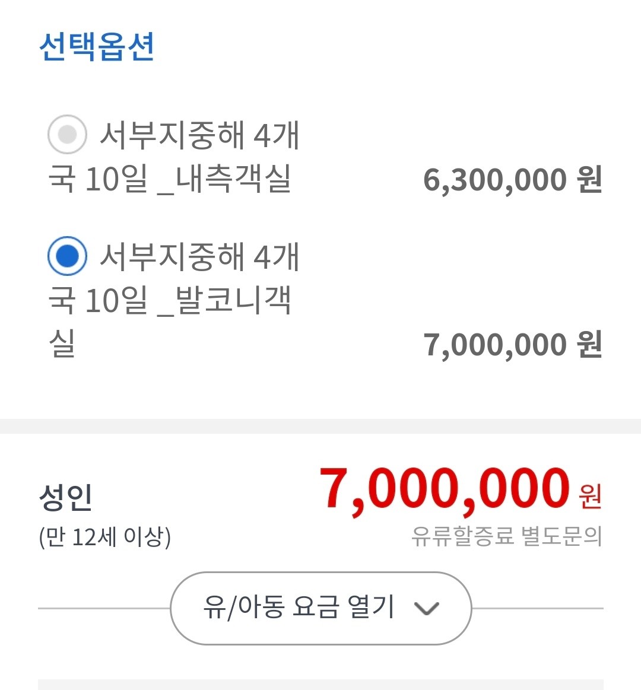The height and width of the screenshot is (690, 641).
Task: Click the line right of 유/아동 button
Action: pos(537,608)
